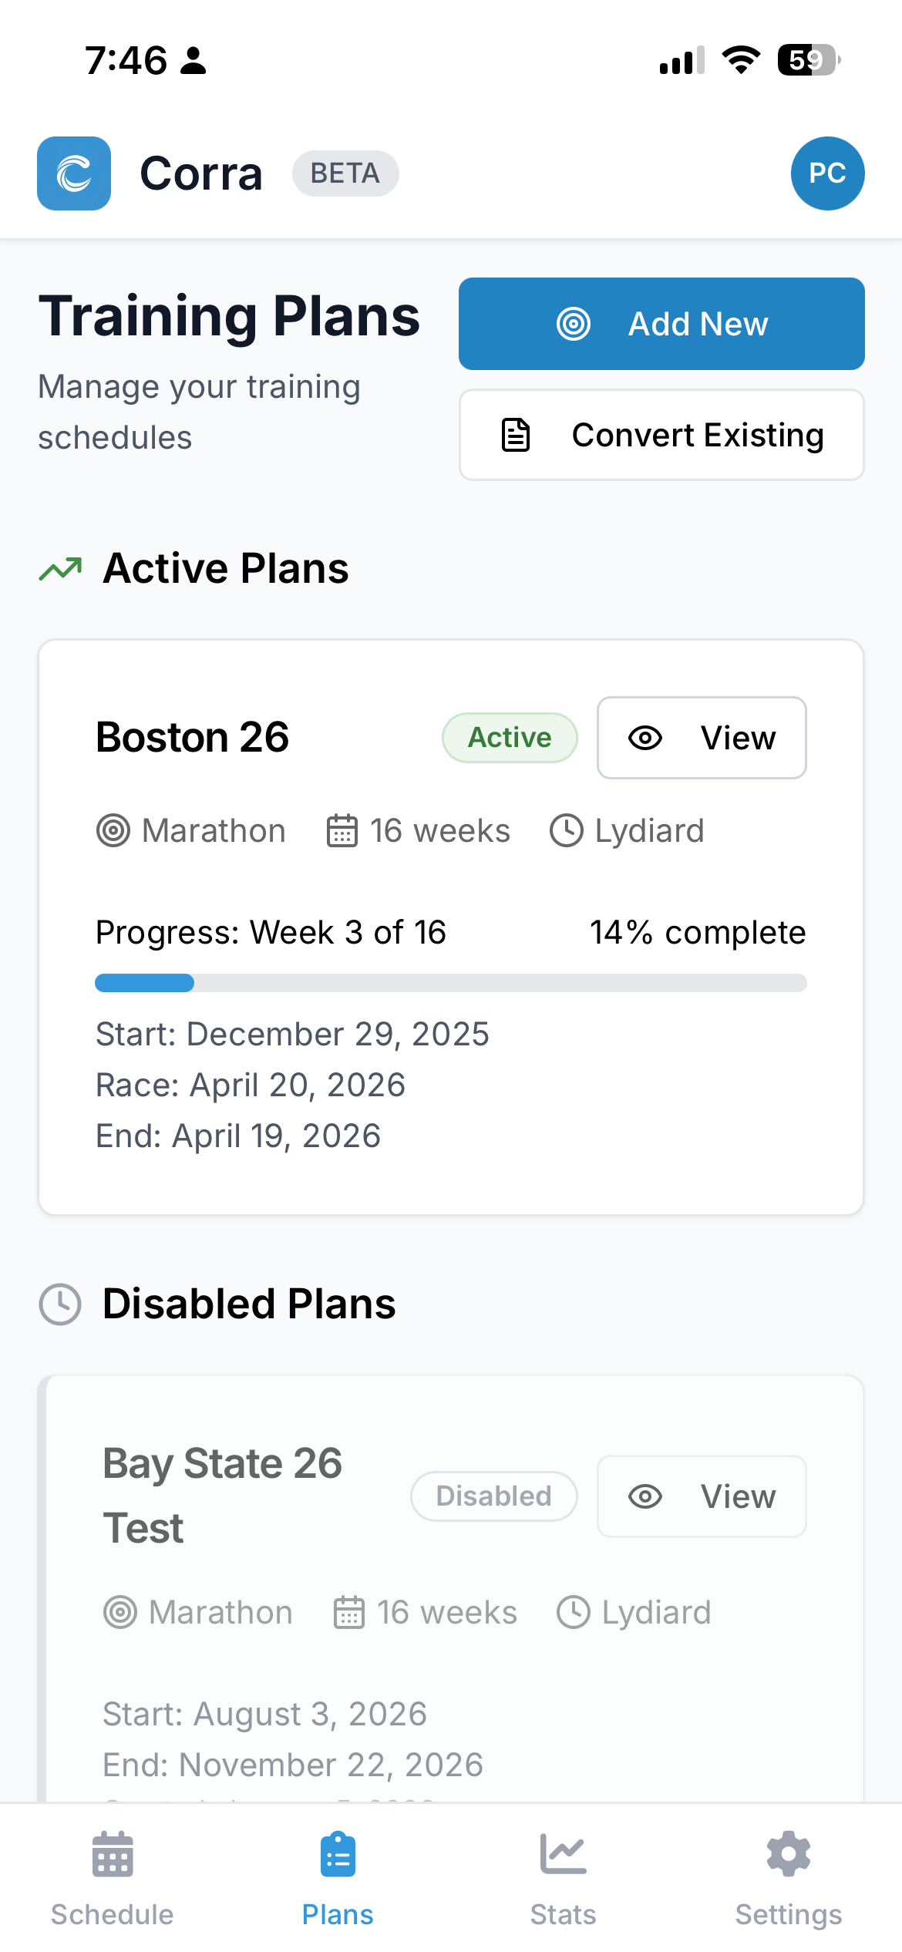Tap the Convert Existing button
This screenshot has width=902, height=1952.
click(661, 435)
